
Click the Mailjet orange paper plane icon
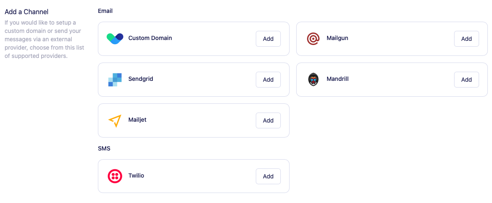[x=115, y=120]
